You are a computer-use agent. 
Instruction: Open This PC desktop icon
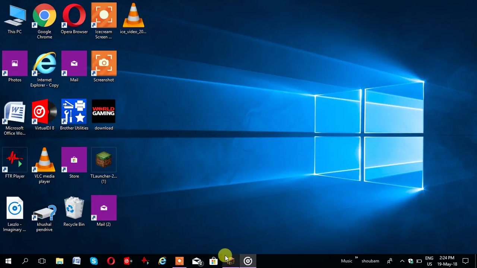15,19
